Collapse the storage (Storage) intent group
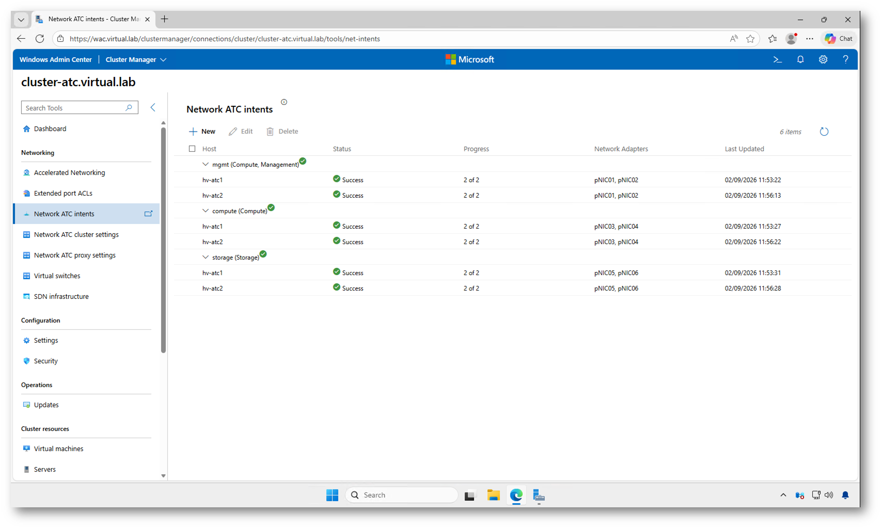The image size is (882, 529). 205,257
